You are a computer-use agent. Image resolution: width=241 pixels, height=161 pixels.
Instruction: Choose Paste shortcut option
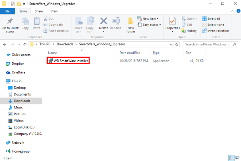pyautogui.click(x=56, y=31)
